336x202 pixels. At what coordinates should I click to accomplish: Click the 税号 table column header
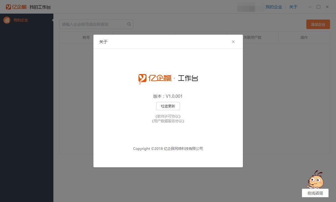tap(86, 37)
